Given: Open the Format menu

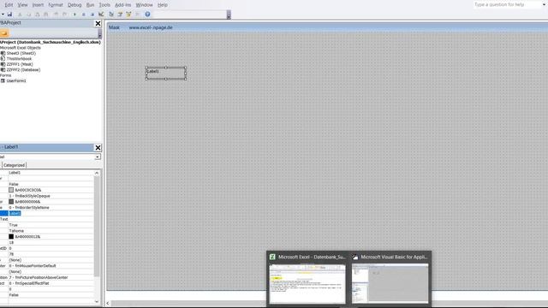Looking at the screenshot, I should point(55,5).
